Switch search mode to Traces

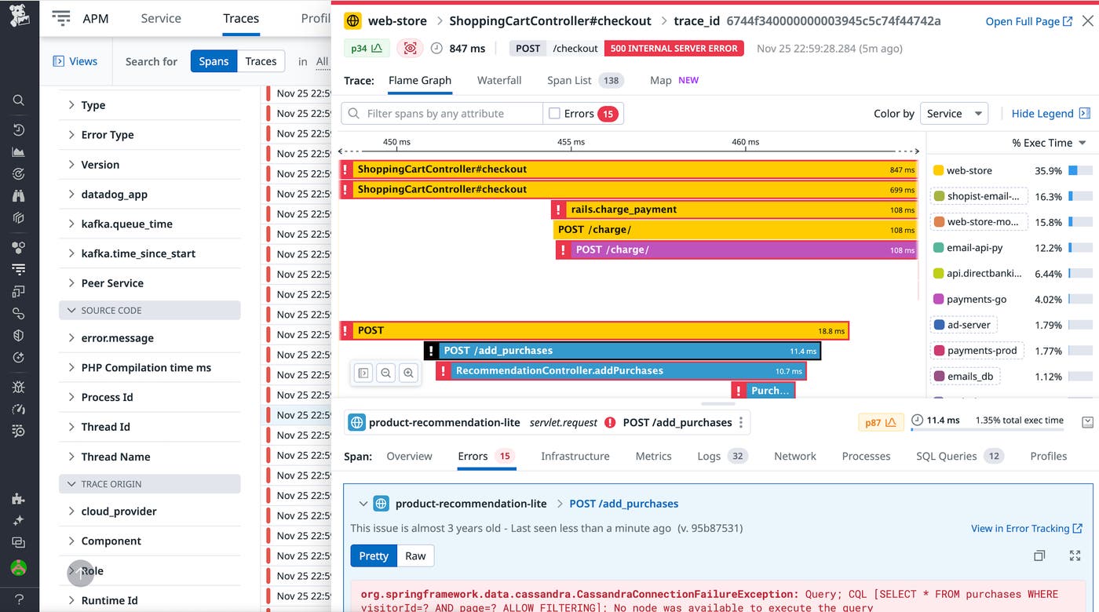click(261, 61)
